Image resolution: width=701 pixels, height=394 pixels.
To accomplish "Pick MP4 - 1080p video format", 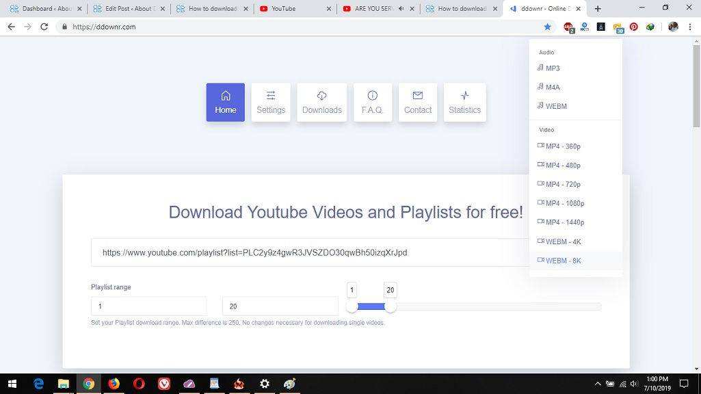I will pyautogui.click(x=575, y=203).
